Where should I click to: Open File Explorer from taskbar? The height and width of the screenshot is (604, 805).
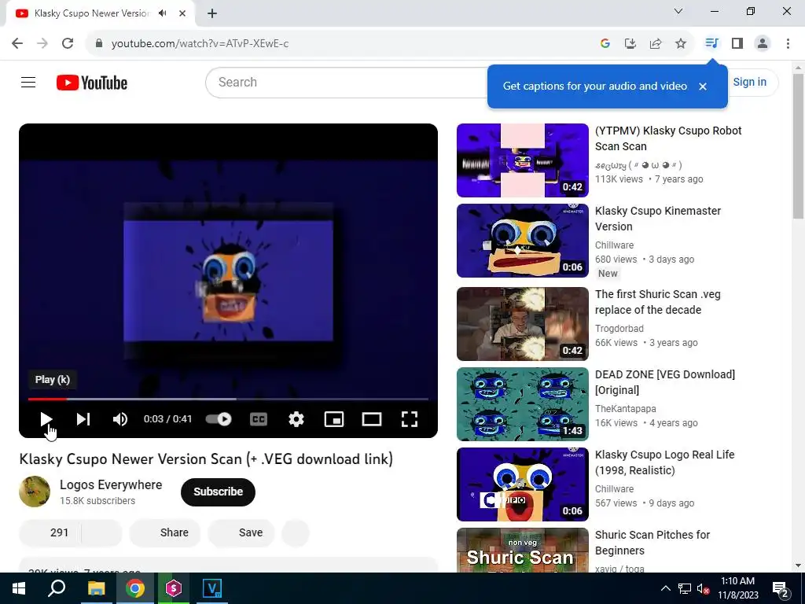pos(96,588)
